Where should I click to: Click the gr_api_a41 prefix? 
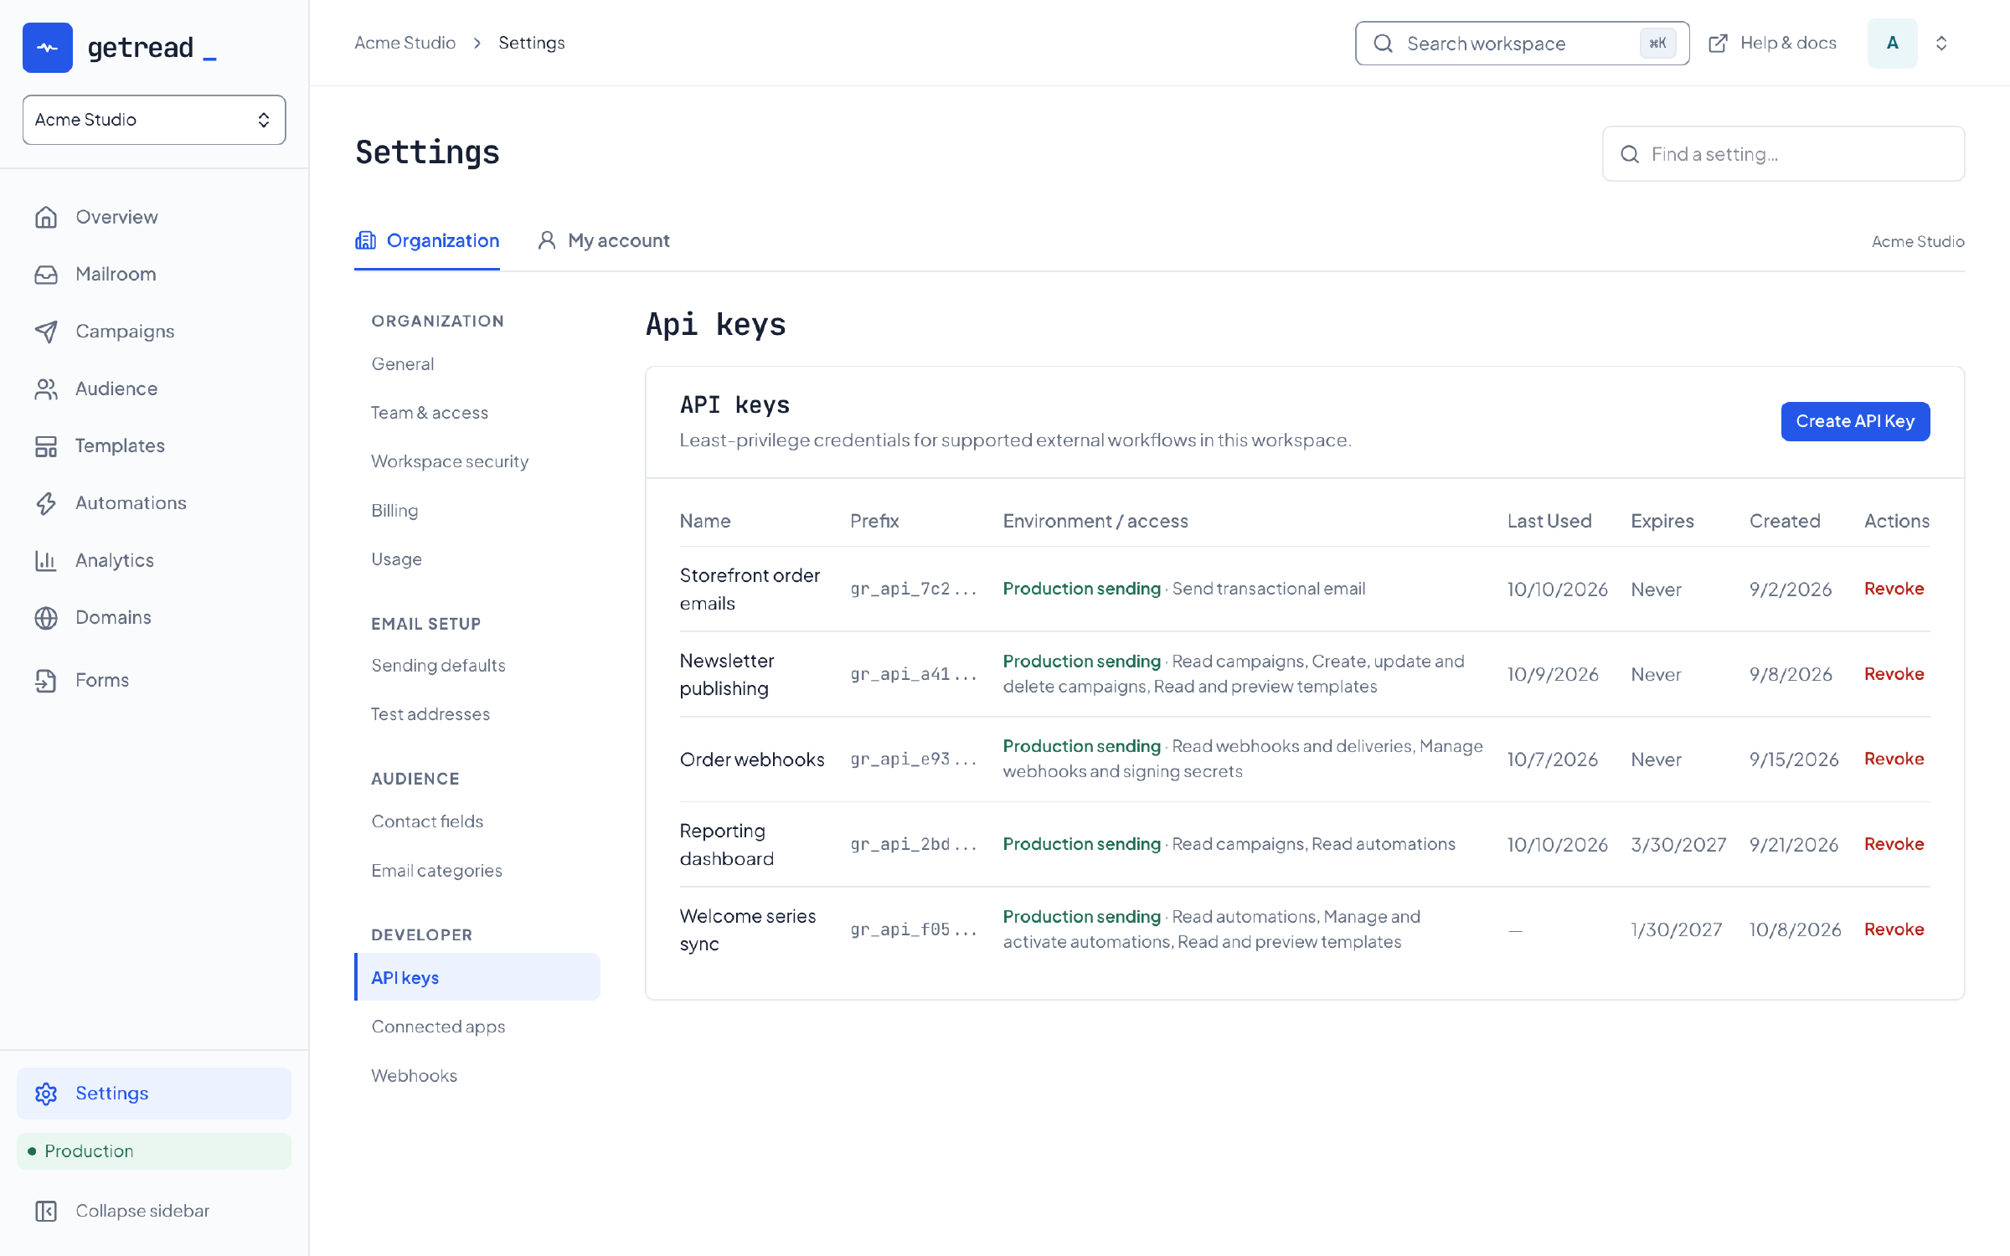tap(914, 674)
